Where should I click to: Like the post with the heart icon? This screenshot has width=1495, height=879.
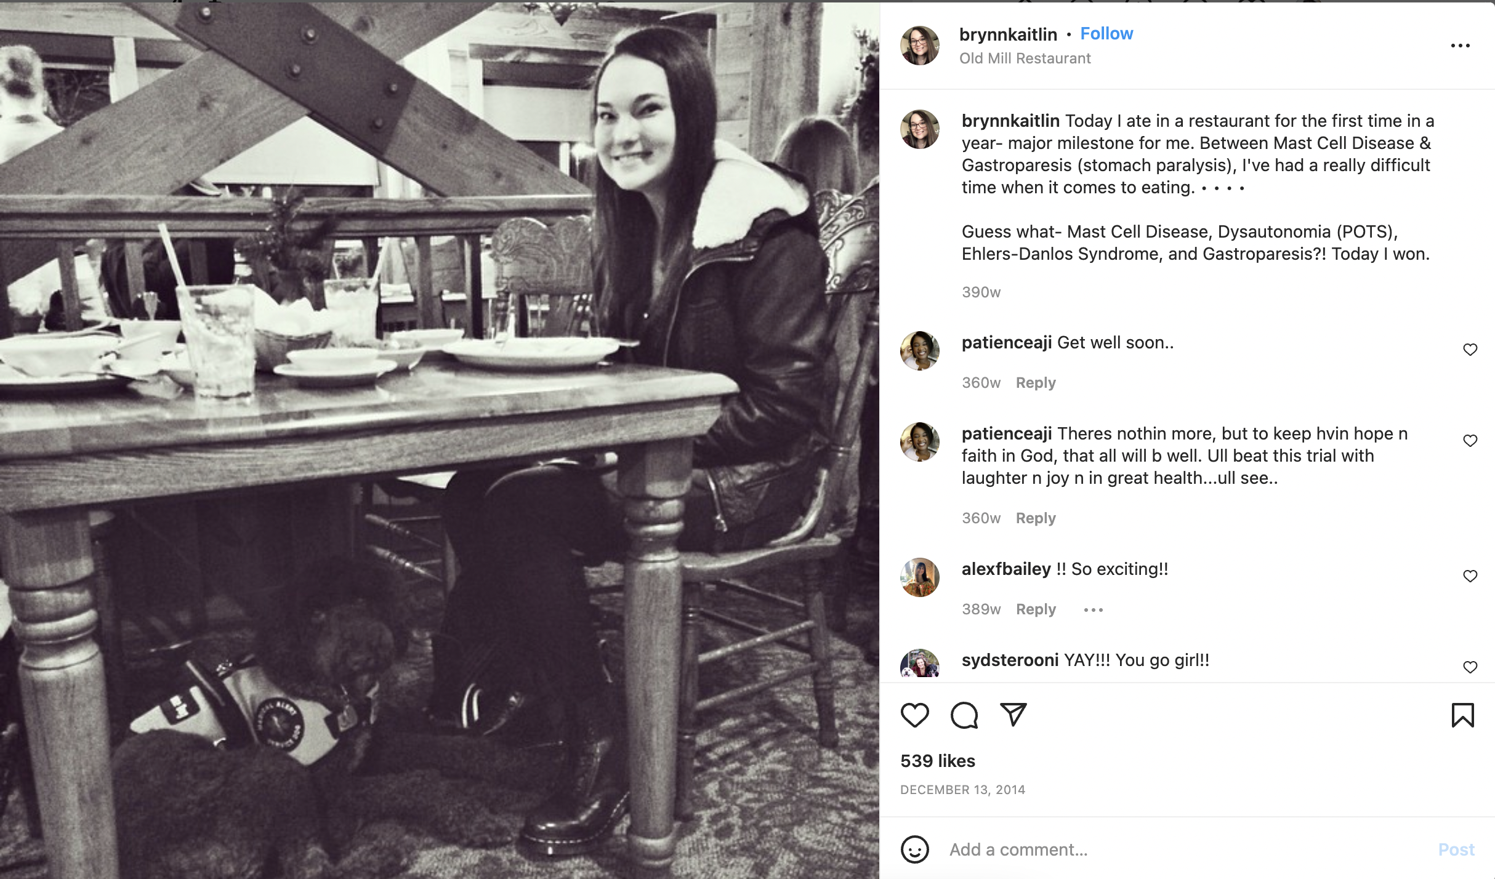tap(914, 715)
